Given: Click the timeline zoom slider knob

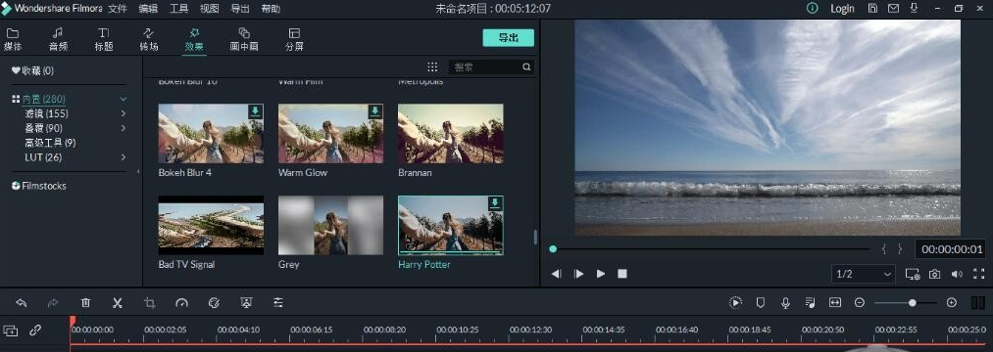Looking at the screenshot, I should 913,303.
